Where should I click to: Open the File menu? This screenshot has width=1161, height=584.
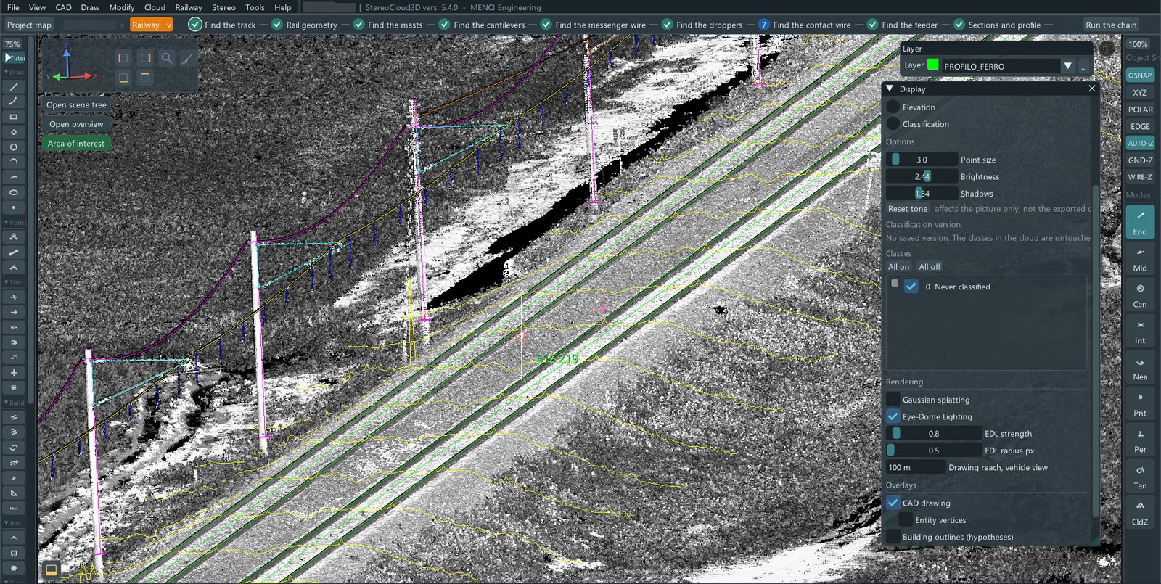[13, 7]
